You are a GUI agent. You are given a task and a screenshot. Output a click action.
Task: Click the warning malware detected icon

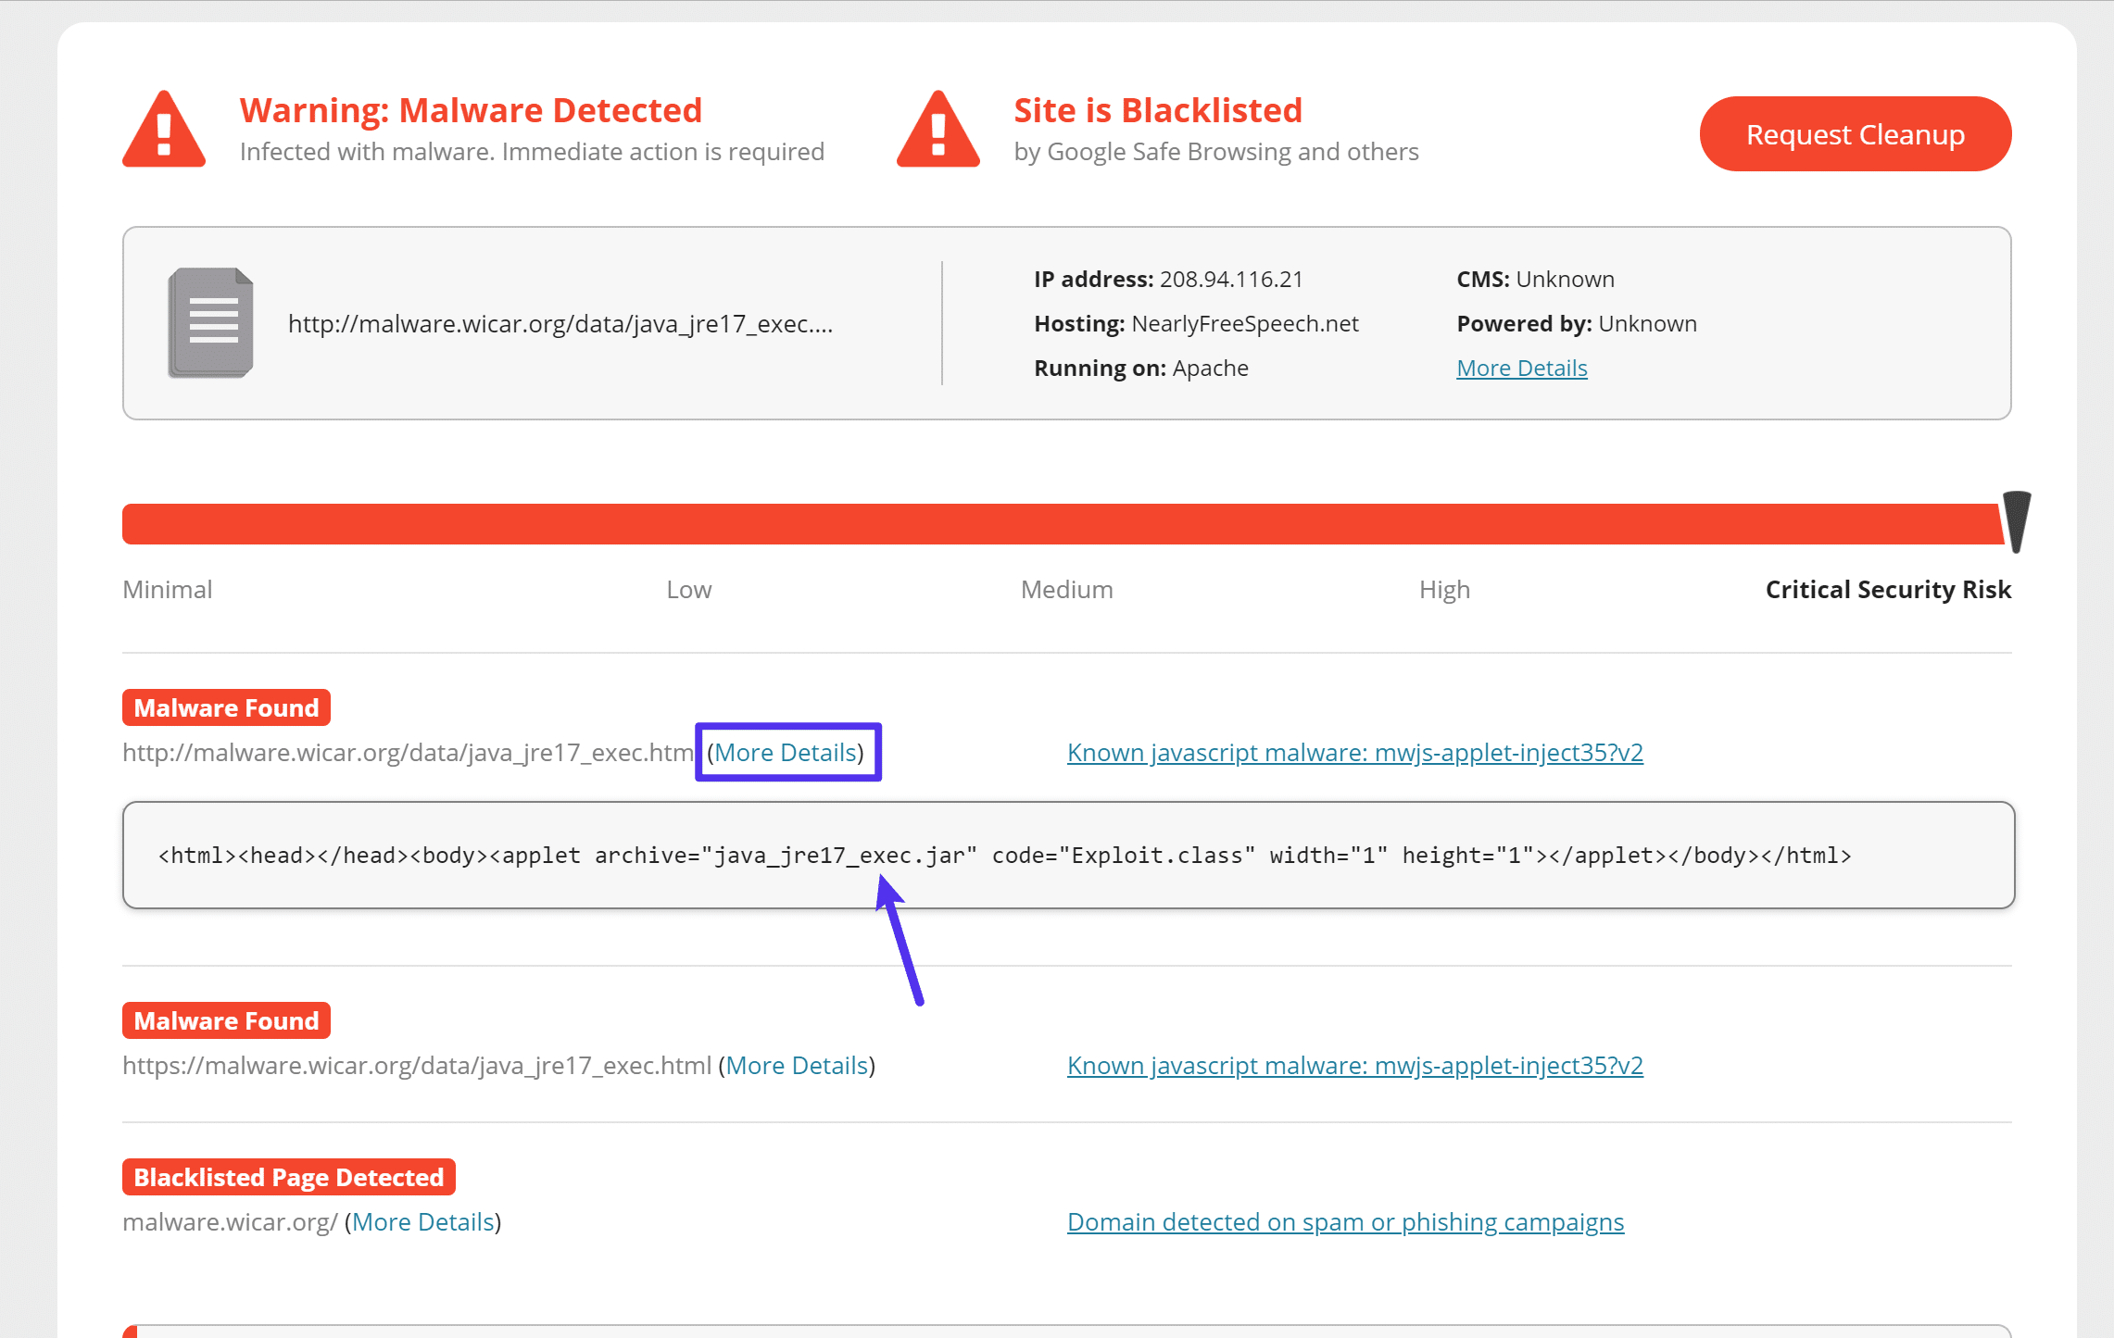coord(162,132)
